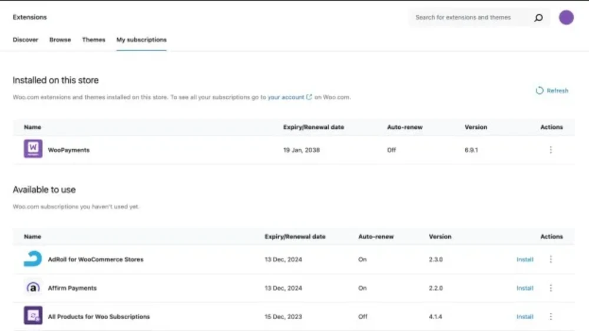Open the Themes tab

tap(94, 40)
